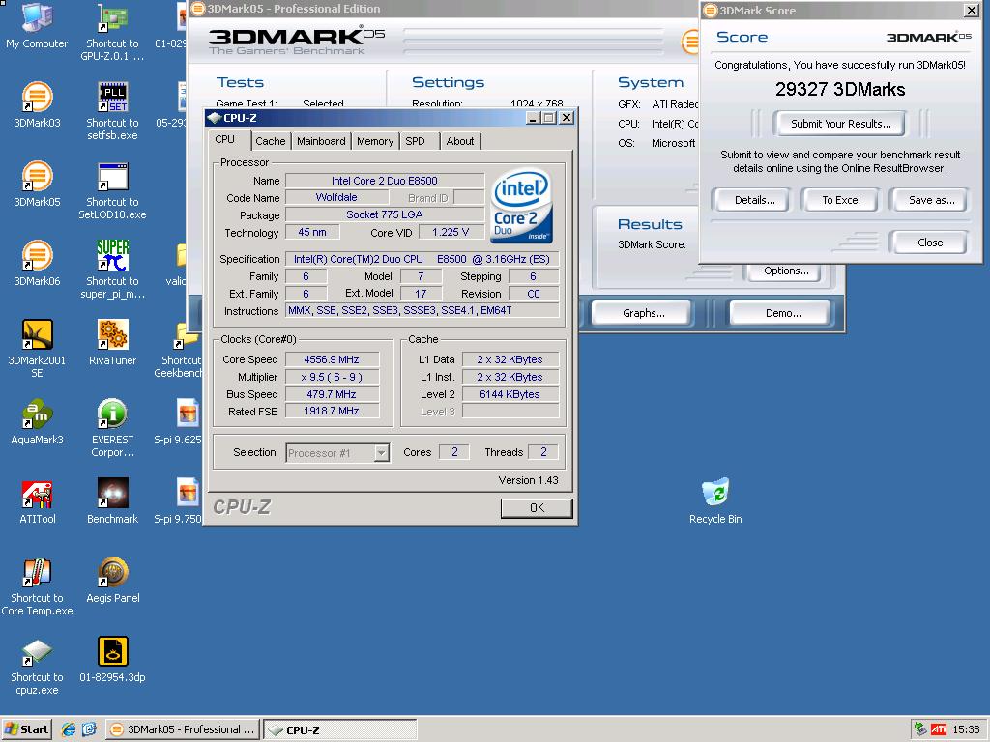Image resolution: width=990 pixels, height=742 pixels.
Task: Click Technology value 45 nm
Action: (312, 232)
